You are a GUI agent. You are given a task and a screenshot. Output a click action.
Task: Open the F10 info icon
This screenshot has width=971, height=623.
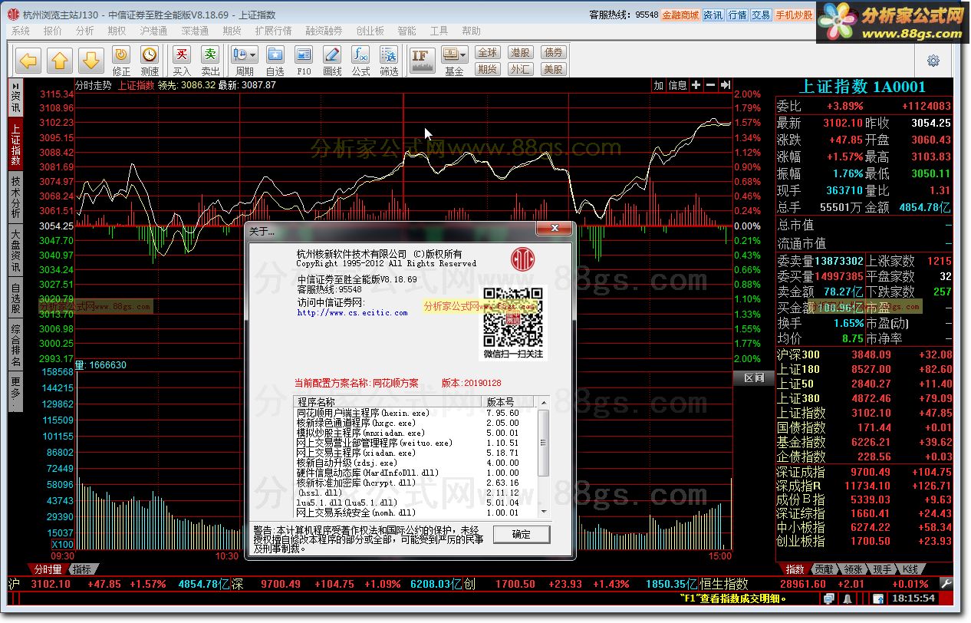tap(304, 54)
